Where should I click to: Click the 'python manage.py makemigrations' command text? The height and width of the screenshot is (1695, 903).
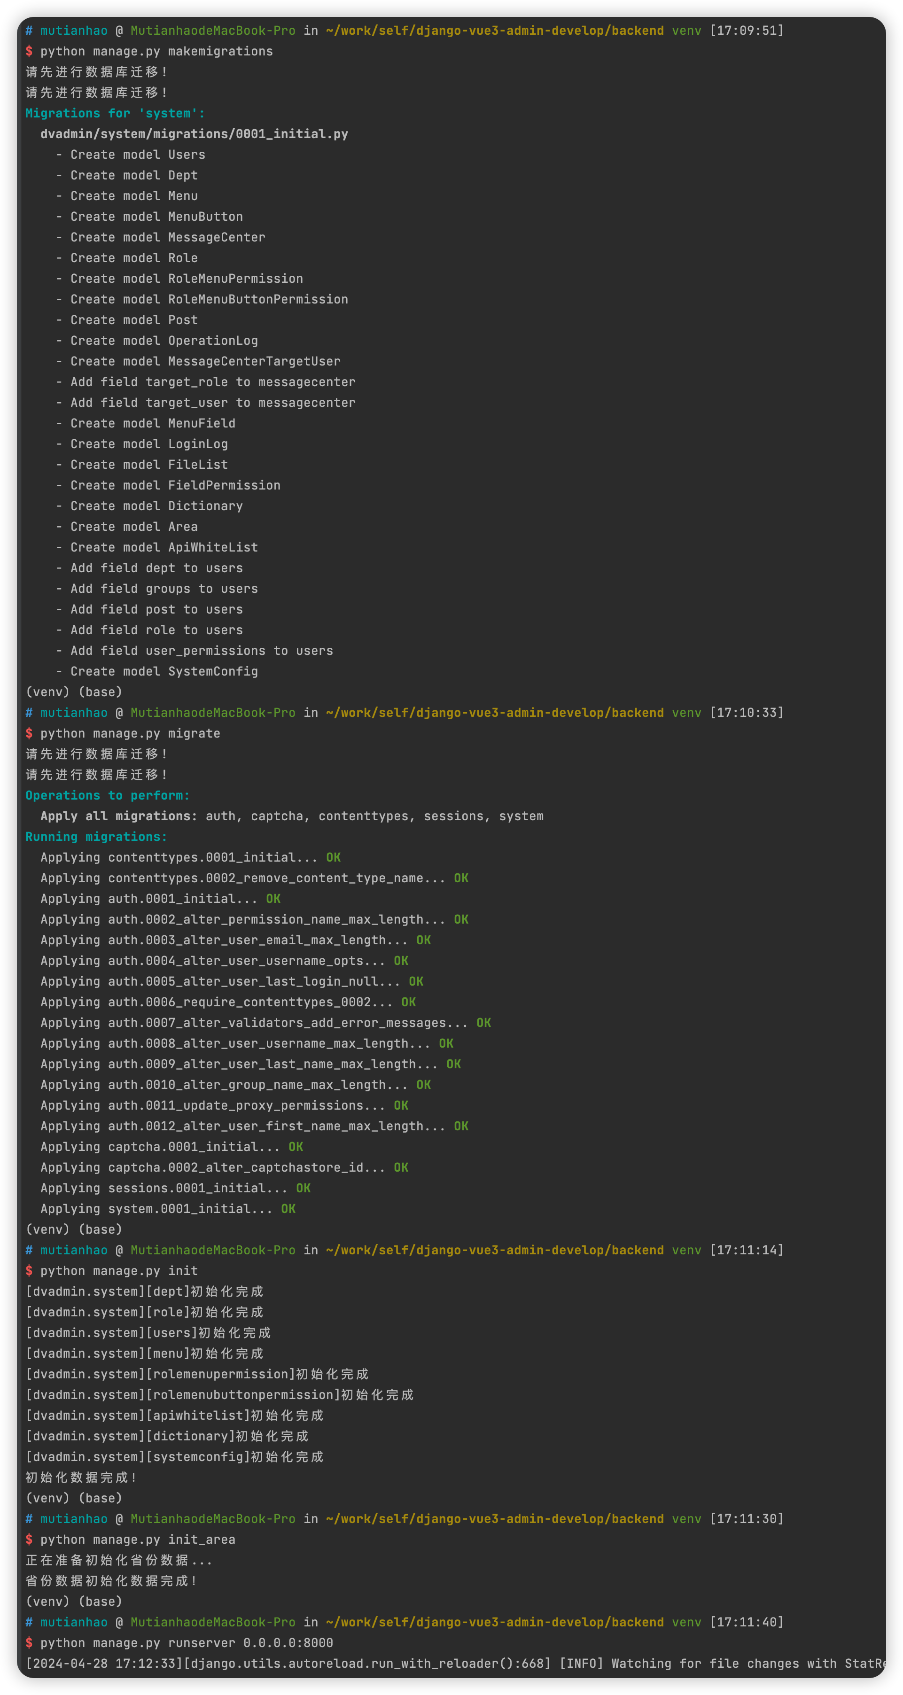pos(156,51)
